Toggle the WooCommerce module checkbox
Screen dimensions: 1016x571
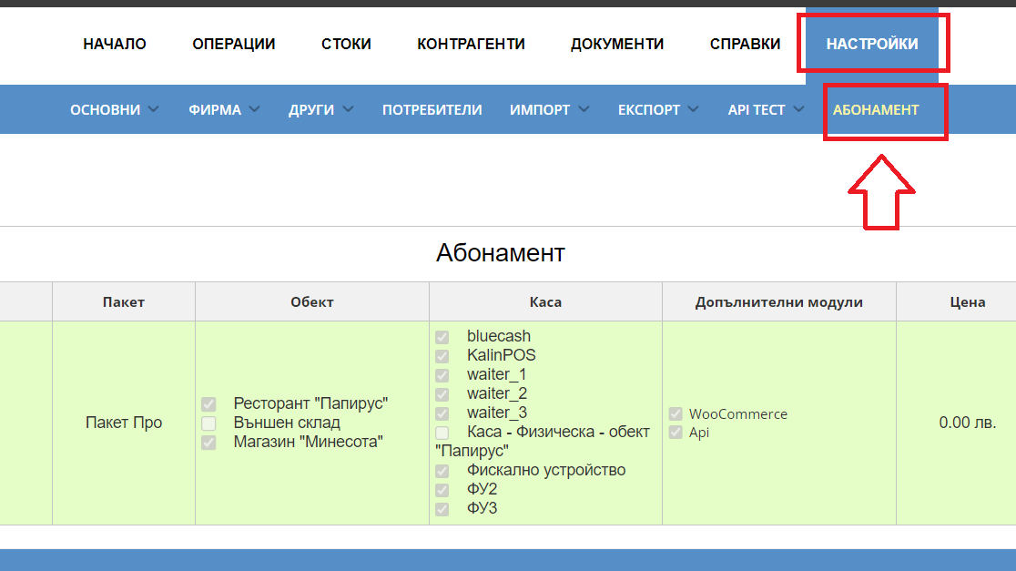[676, 413]
